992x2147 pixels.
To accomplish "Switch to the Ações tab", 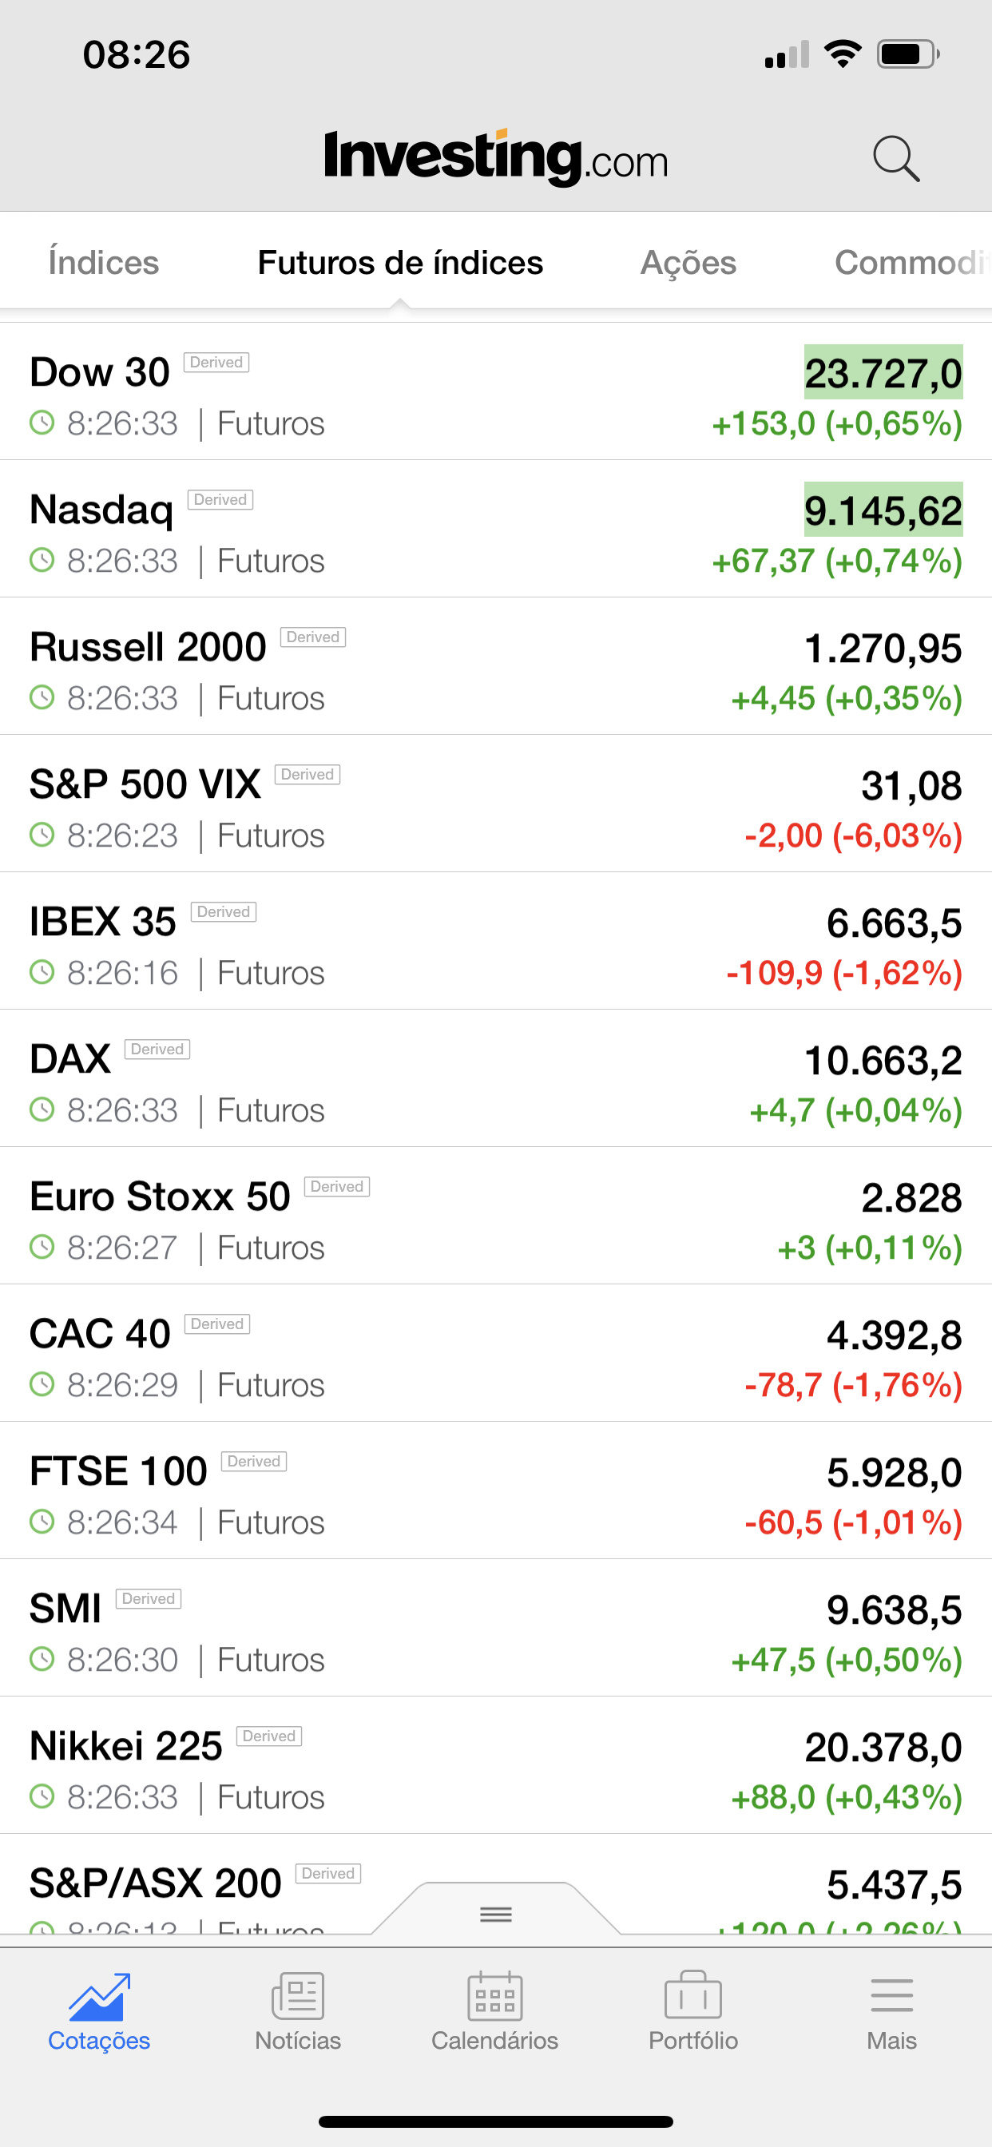I will [x=688, y=263].
